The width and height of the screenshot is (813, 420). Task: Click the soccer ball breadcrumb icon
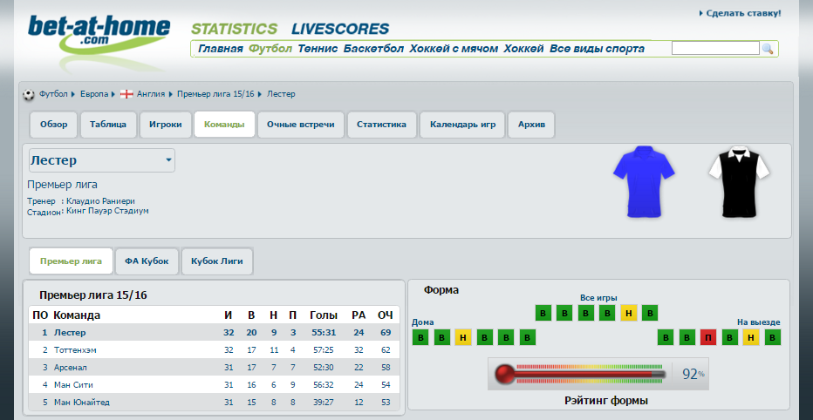(x=29, y=94)
